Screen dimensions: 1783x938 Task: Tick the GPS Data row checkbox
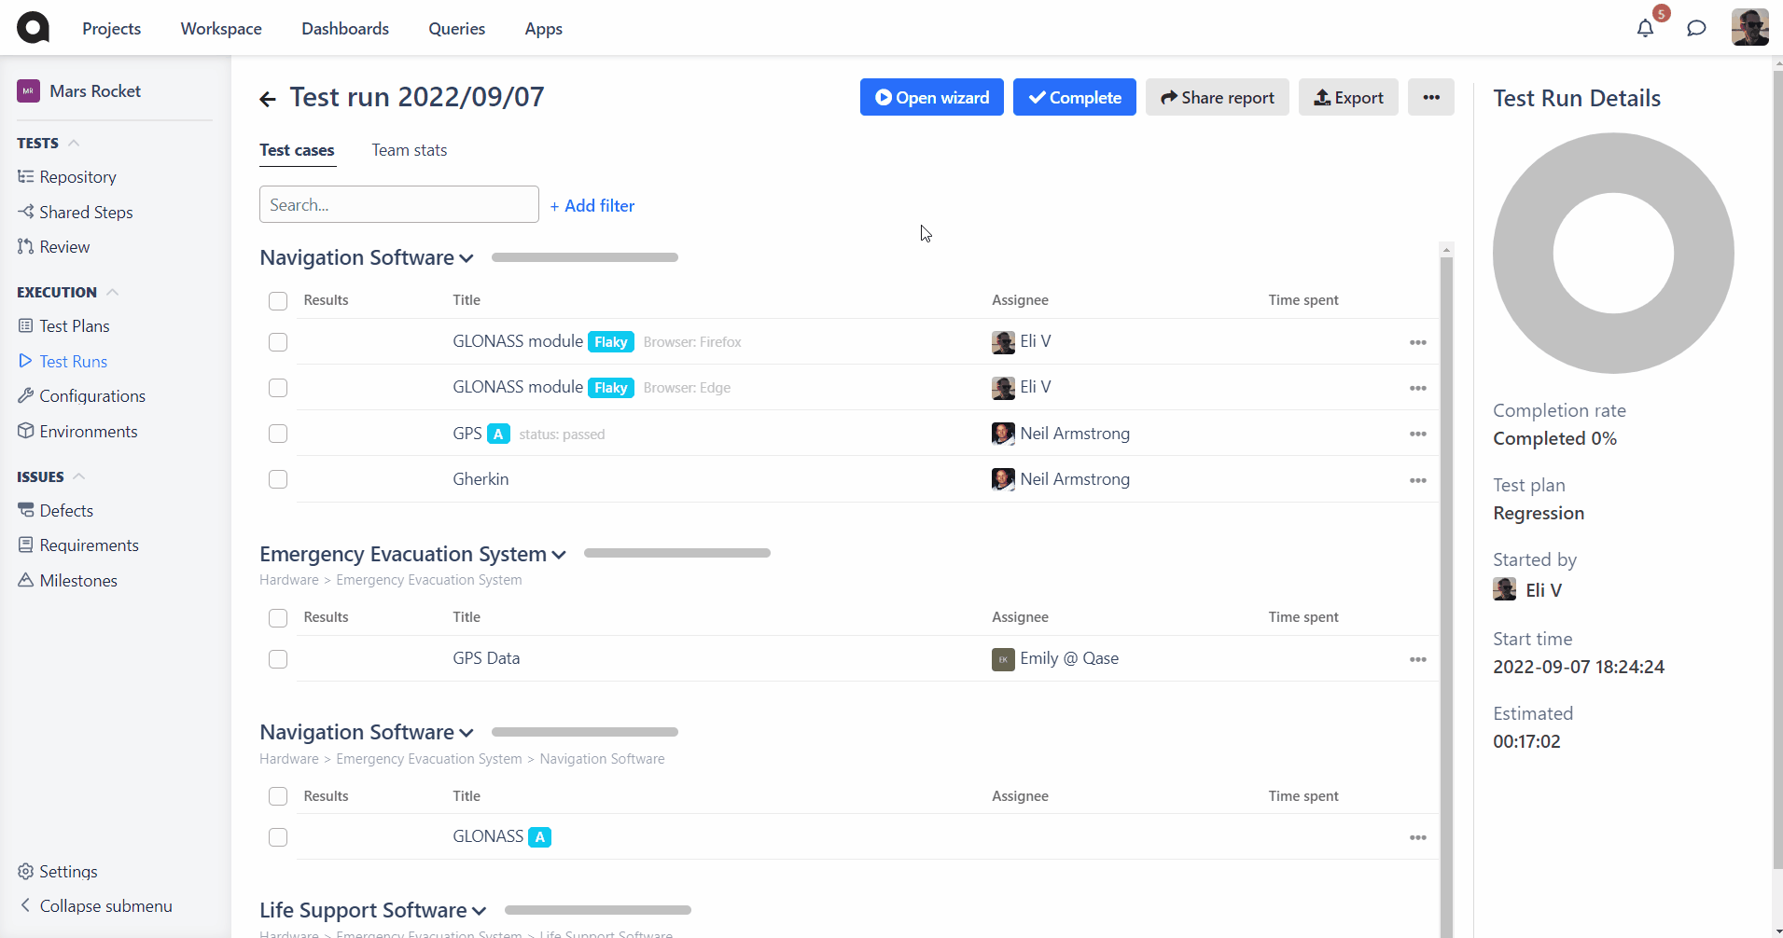click(278, 659)
